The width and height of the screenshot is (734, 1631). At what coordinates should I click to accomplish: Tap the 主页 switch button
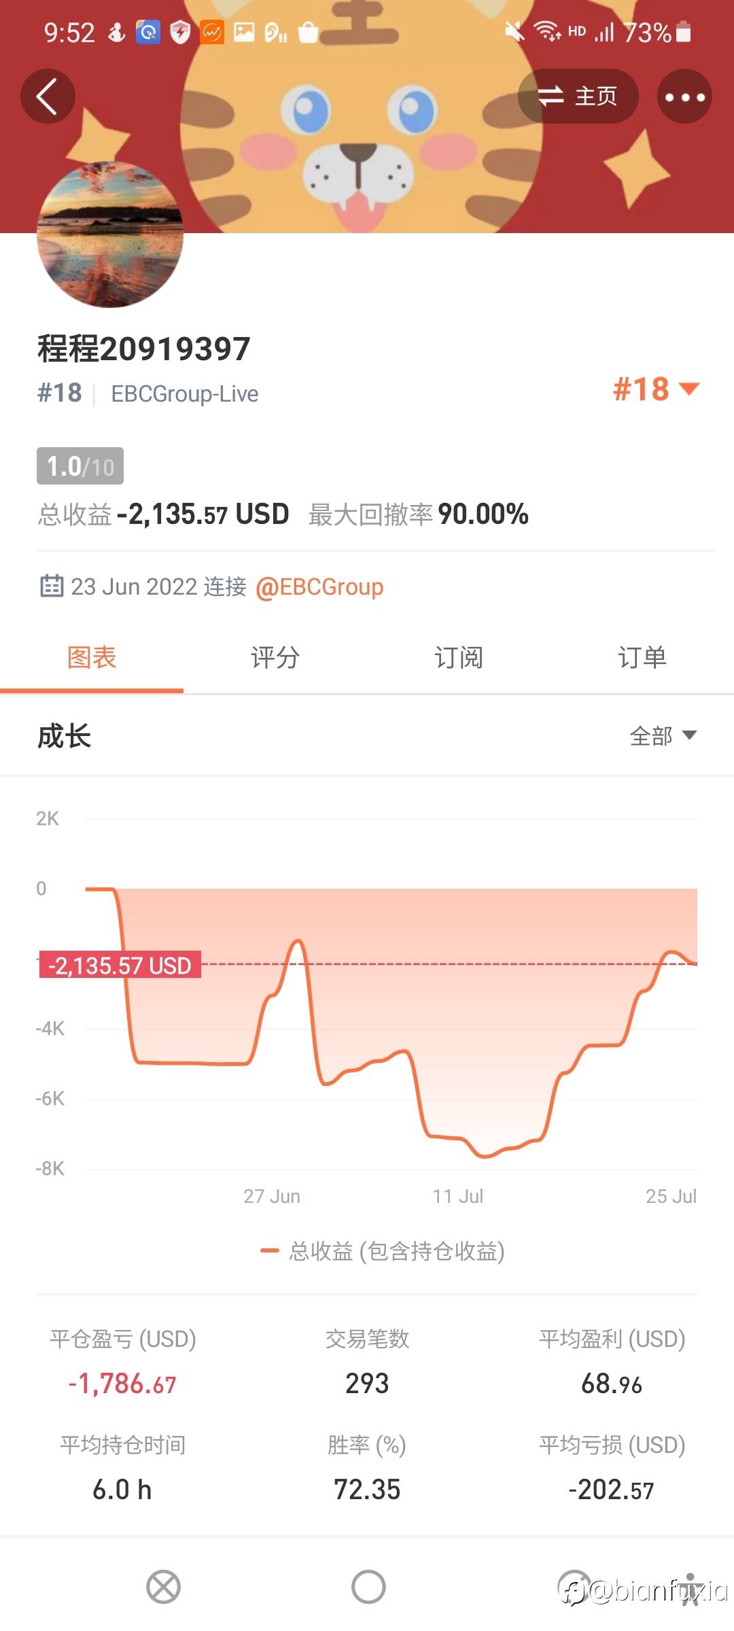(x=578, y=96)
